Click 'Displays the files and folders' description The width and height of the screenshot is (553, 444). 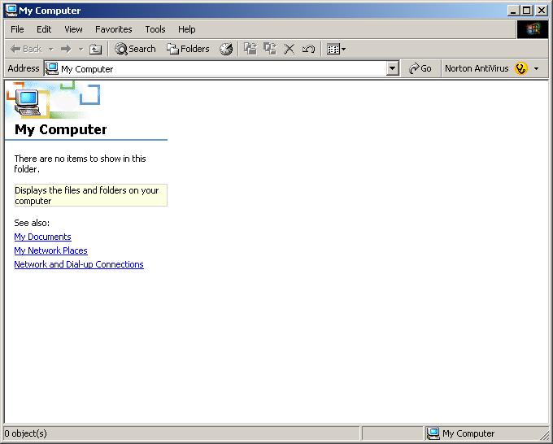click(90, 195)
